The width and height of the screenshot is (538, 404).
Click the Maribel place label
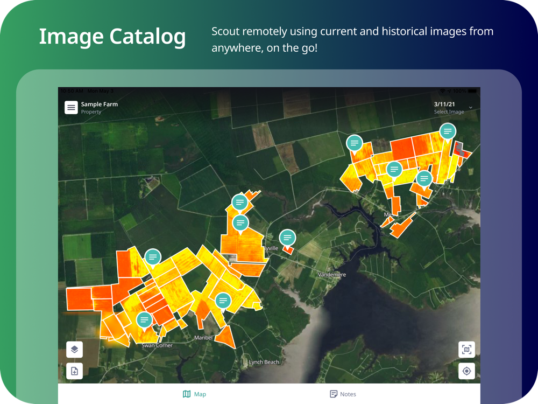pos(203,338)
